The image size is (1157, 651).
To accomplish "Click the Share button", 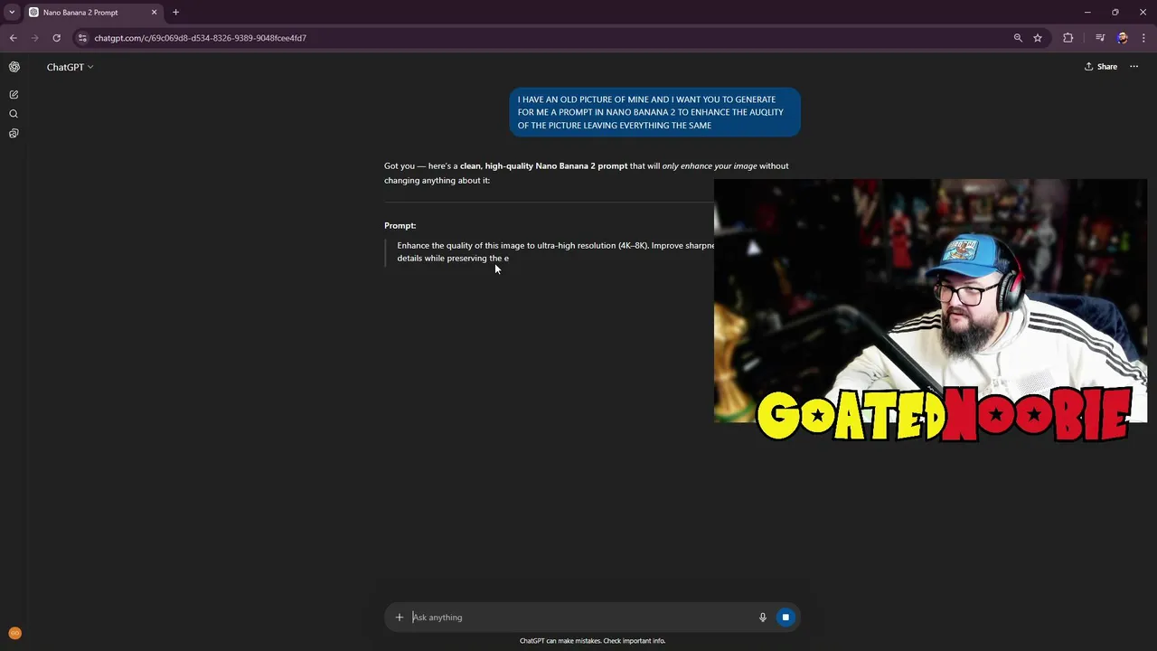I will (1101, 67).
